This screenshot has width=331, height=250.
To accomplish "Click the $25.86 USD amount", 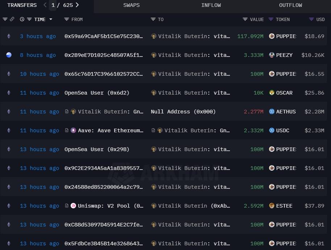I will pos(315,93).
